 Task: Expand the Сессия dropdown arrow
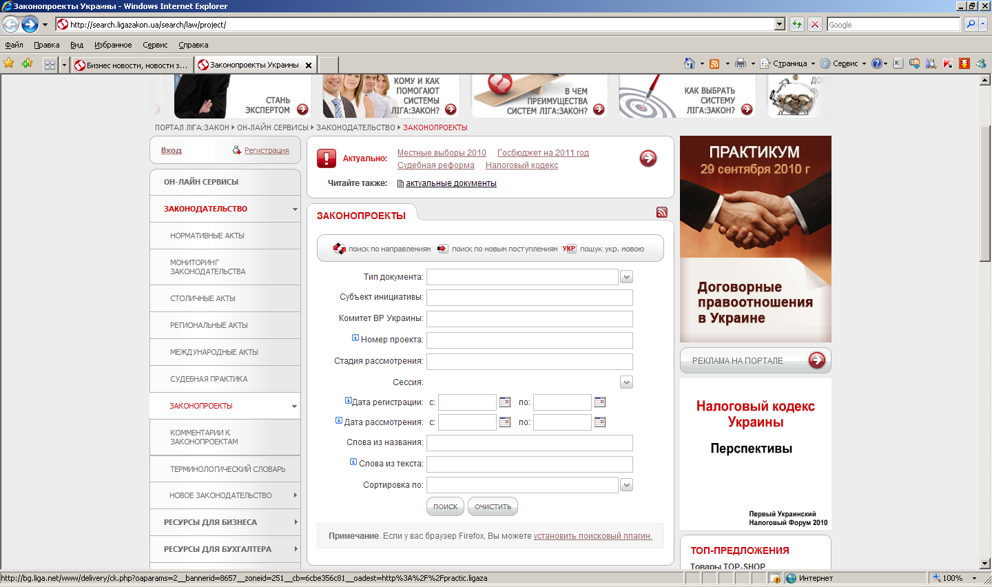[x=626, y=382]
